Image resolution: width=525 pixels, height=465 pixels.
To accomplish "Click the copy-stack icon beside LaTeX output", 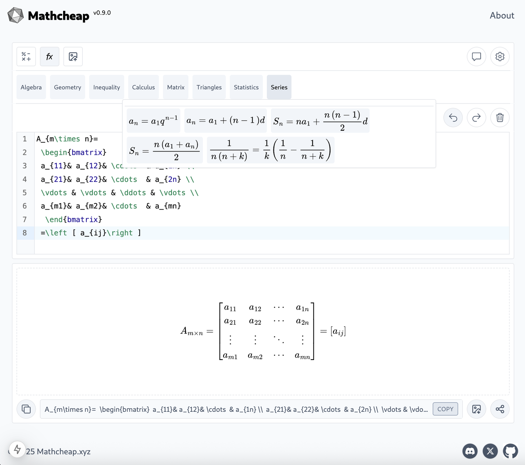I will [26, 409].
